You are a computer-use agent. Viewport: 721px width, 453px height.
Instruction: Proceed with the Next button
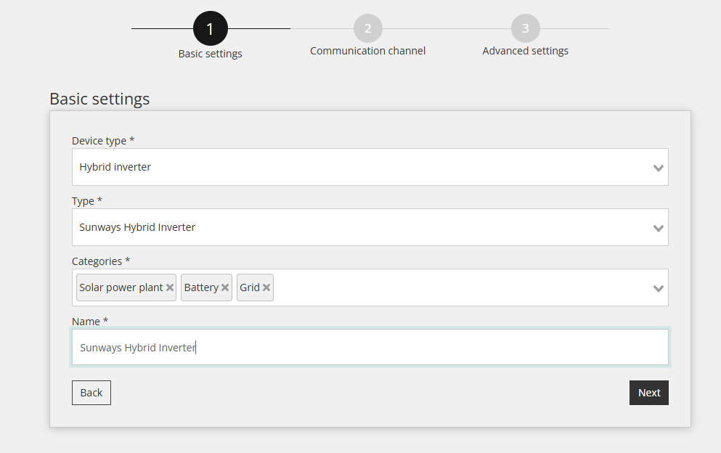coord(649,393)
